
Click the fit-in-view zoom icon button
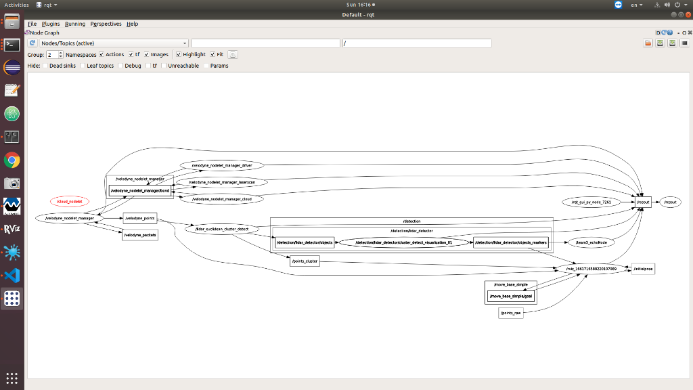(233, 54)
